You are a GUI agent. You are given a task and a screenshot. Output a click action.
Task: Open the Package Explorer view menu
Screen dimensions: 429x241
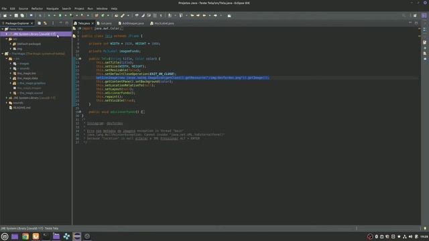(x=53, y=23)
